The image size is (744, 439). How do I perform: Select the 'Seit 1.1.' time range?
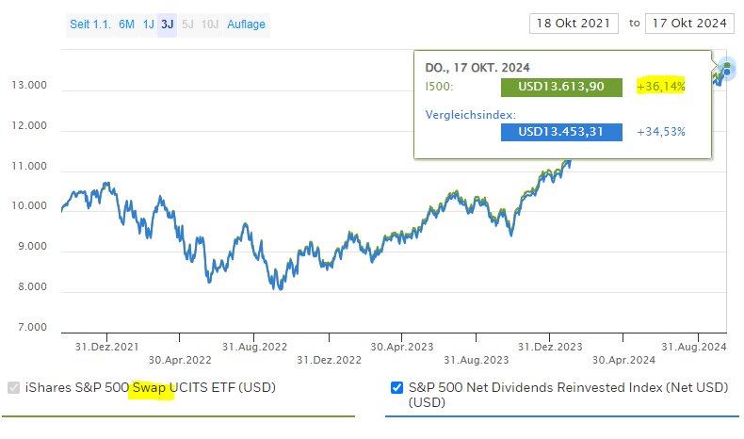(90, 24)
